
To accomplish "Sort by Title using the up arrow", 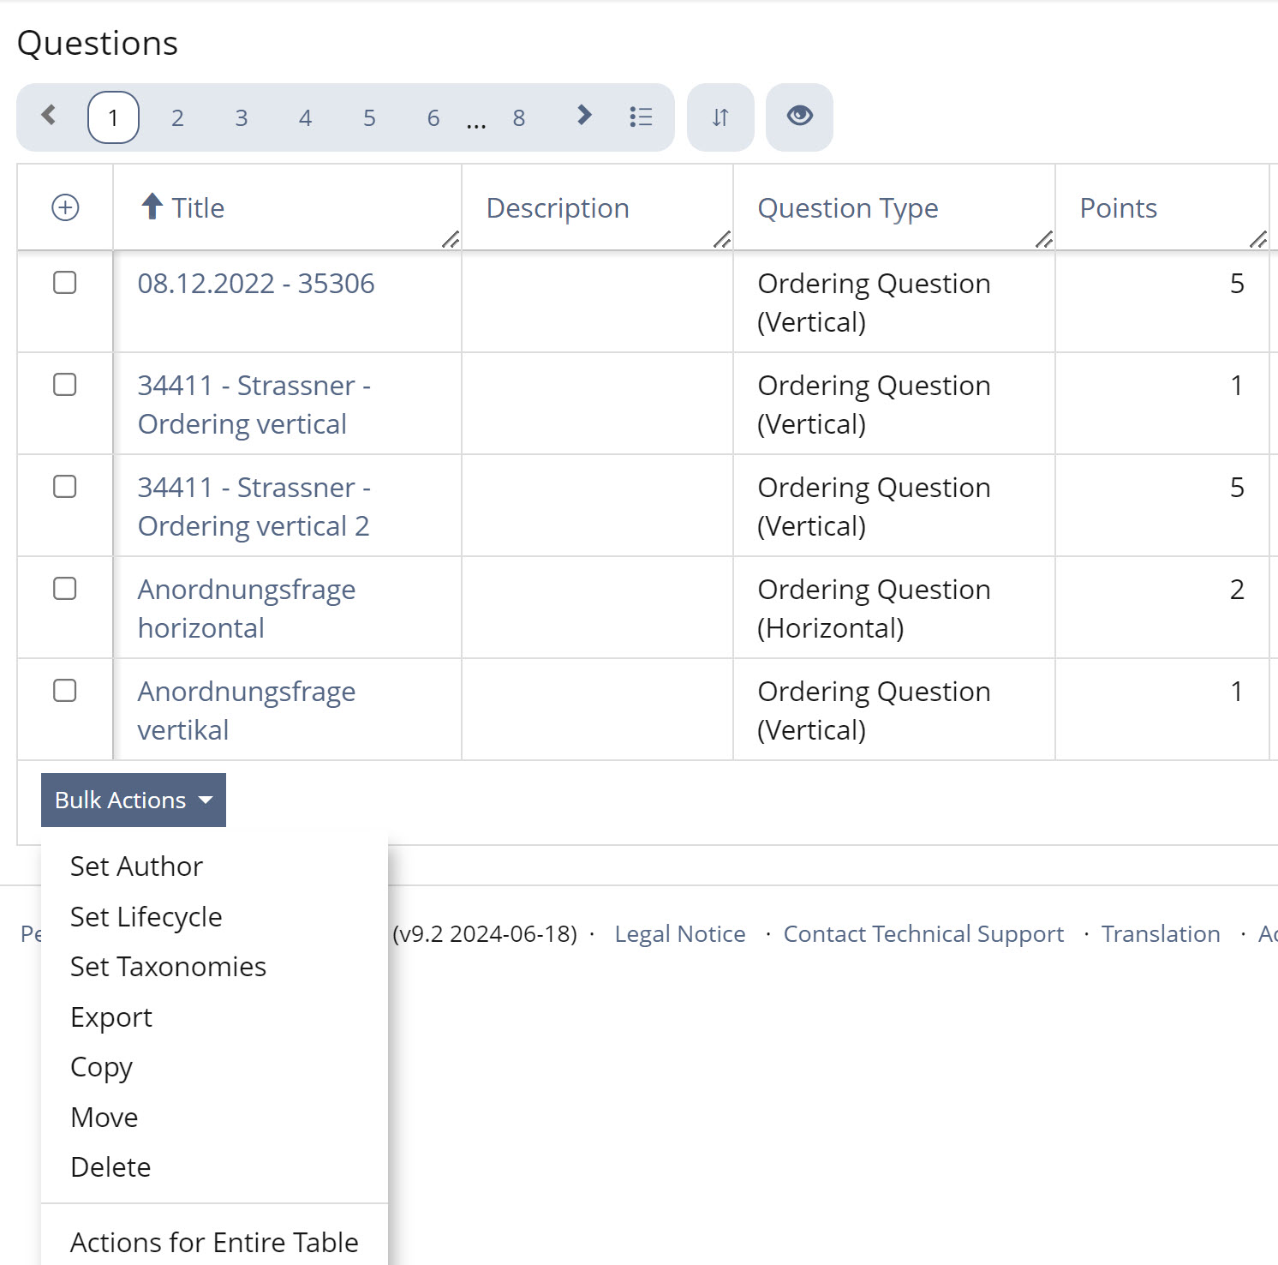I will pyautogui.click(x=152, y=207).
